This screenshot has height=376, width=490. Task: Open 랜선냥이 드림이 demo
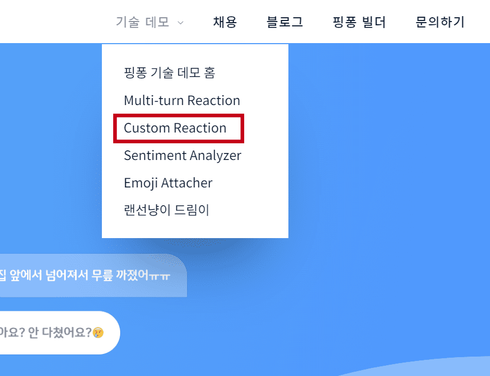pyautogui.click(x=166, y=210)
